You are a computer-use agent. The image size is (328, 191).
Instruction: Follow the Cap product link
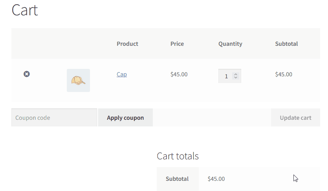tap(122, 74)
